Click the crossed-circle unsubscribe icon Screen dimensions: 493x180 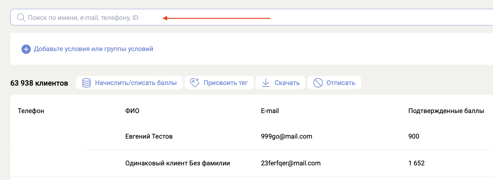click(318, 83)
